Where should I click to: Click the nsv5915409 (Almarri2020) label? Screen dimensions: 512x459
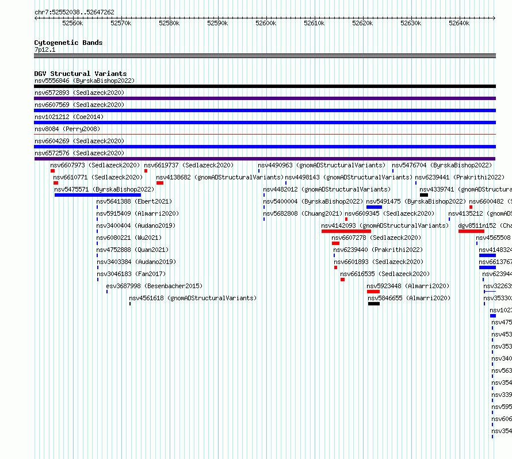coord(137,213)
